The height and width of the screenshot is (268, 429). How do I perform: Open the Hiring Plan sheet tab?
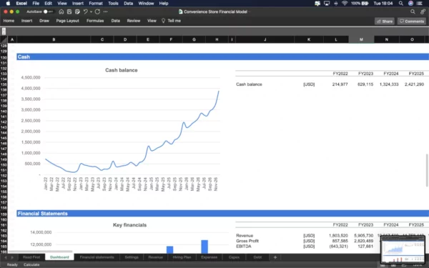182,257
